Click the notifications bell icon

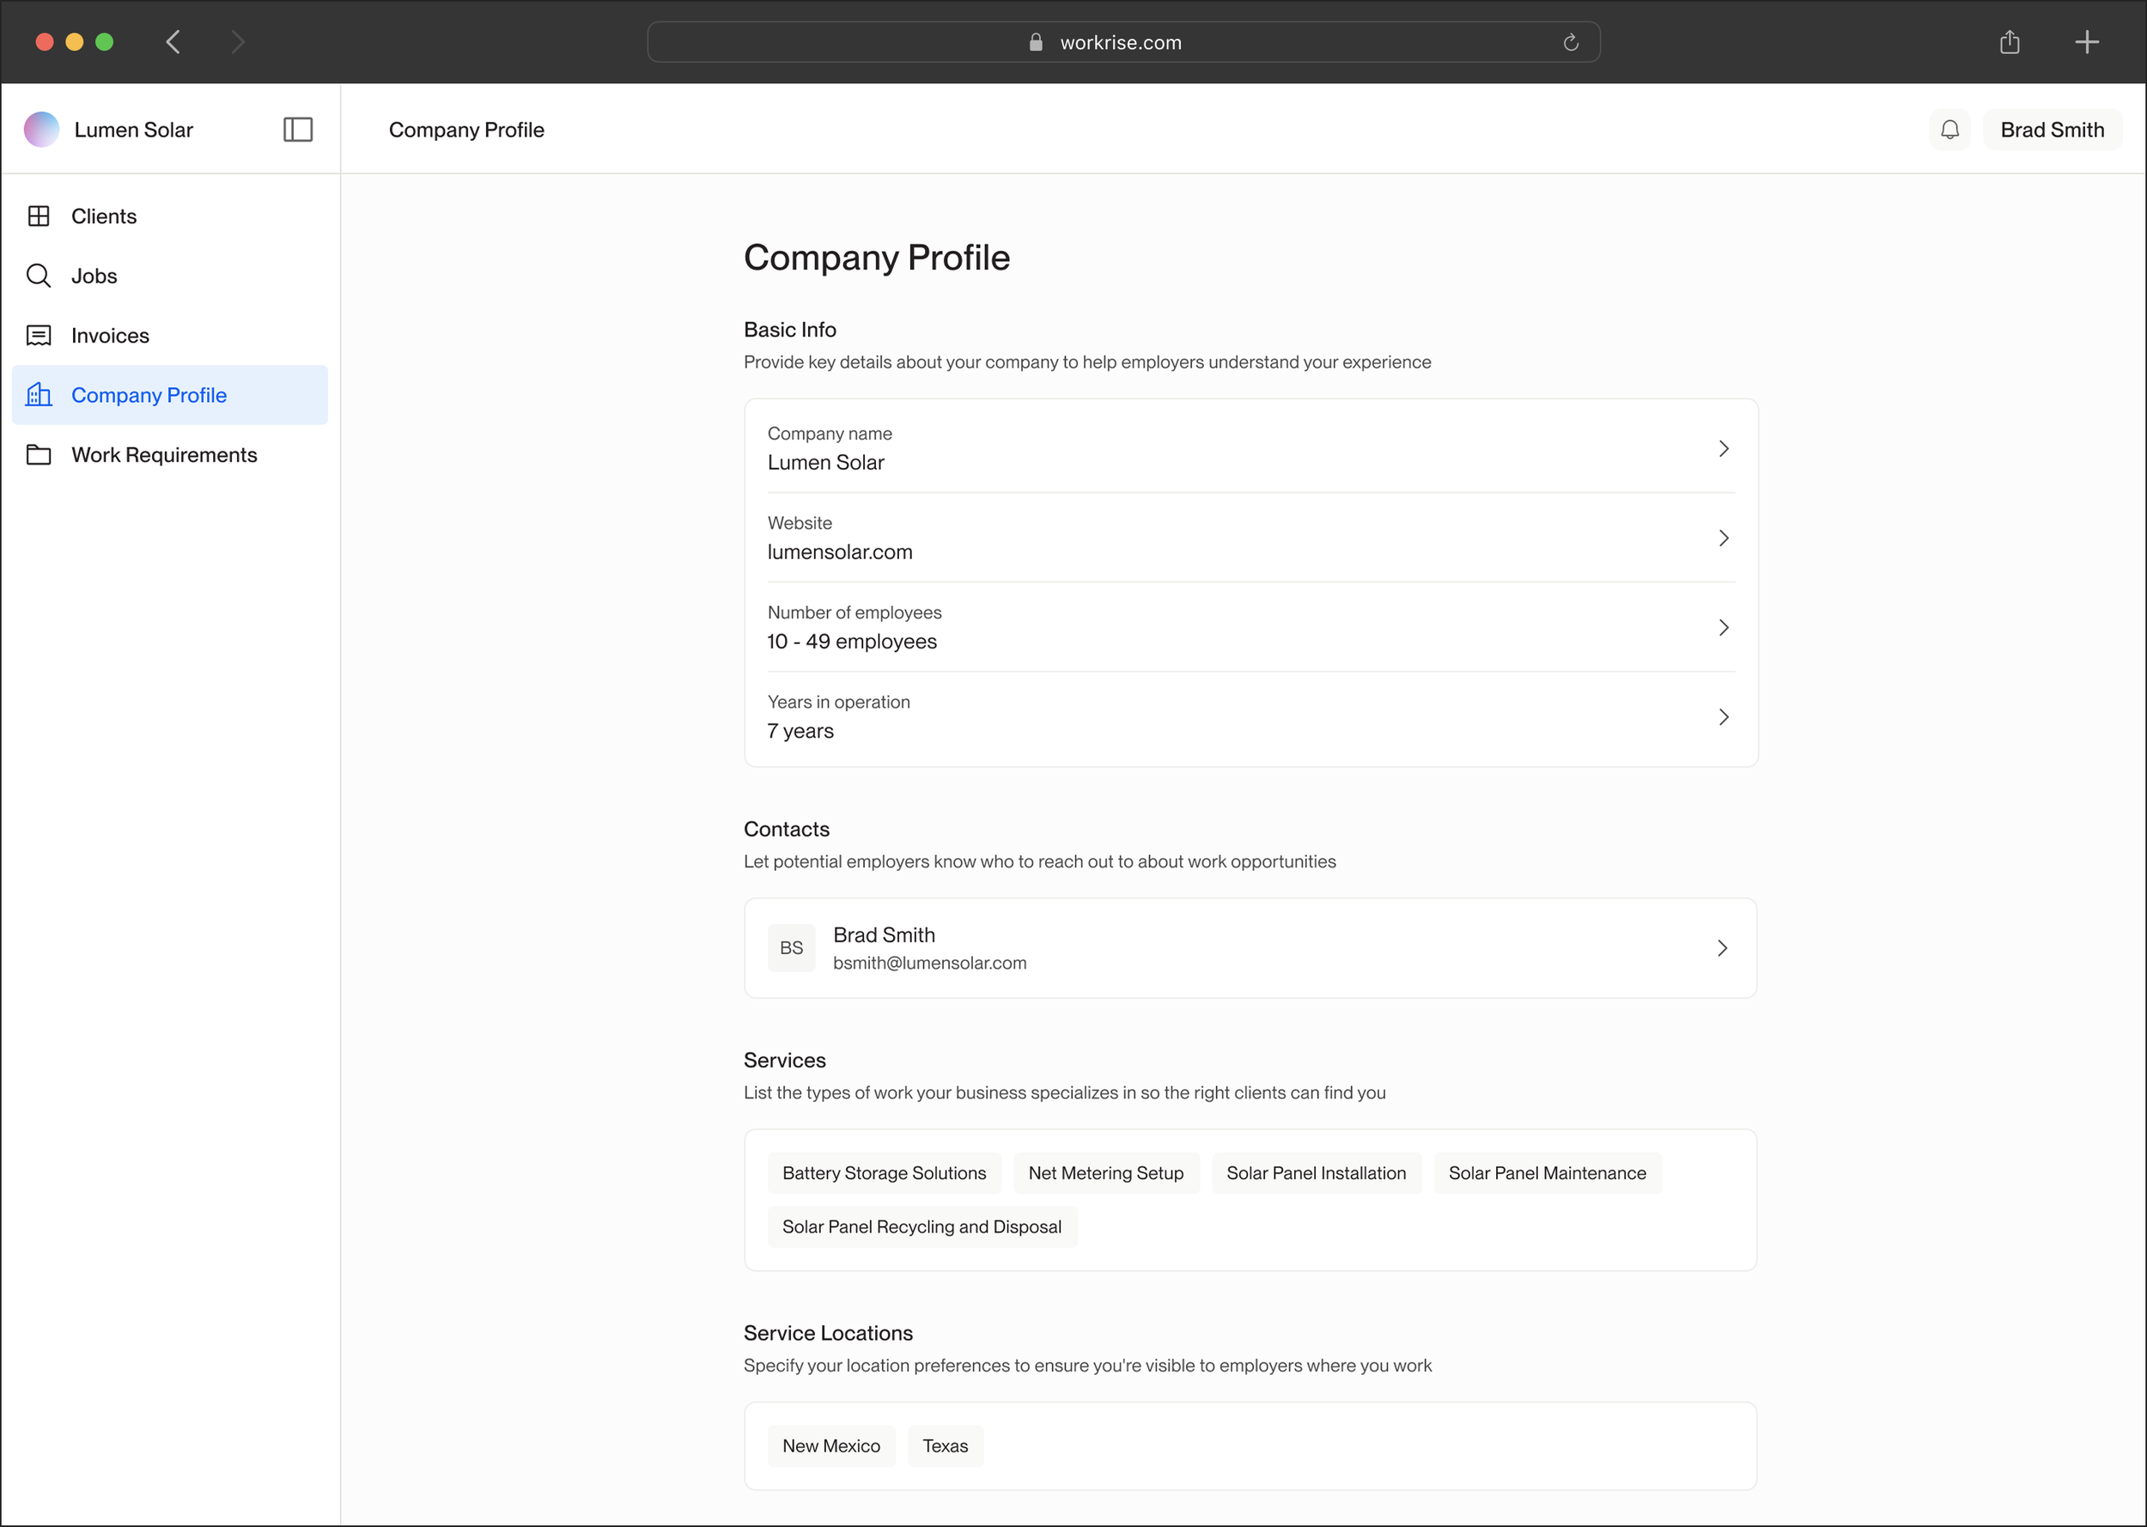pyautogui.click(x=1949, y=130)
